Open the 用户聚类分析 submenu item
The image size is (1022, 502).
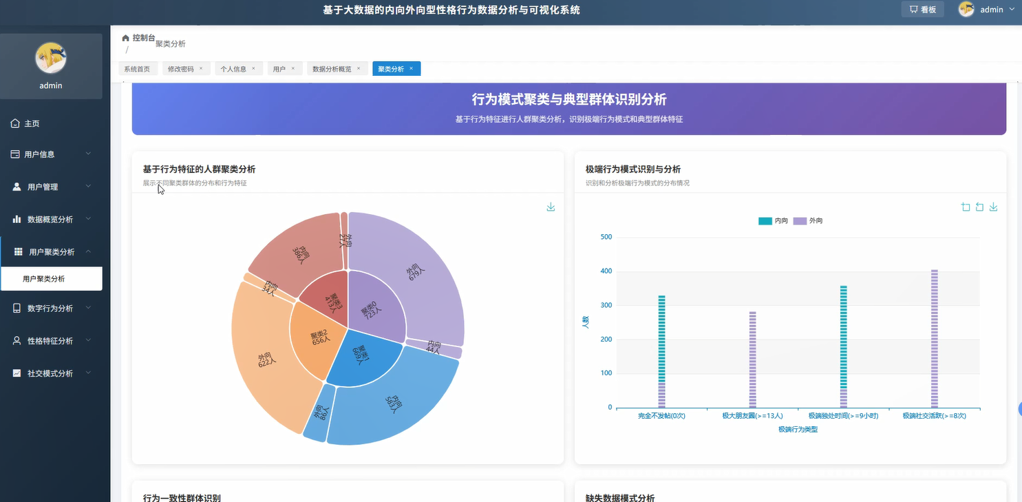(x=51, y=279)
